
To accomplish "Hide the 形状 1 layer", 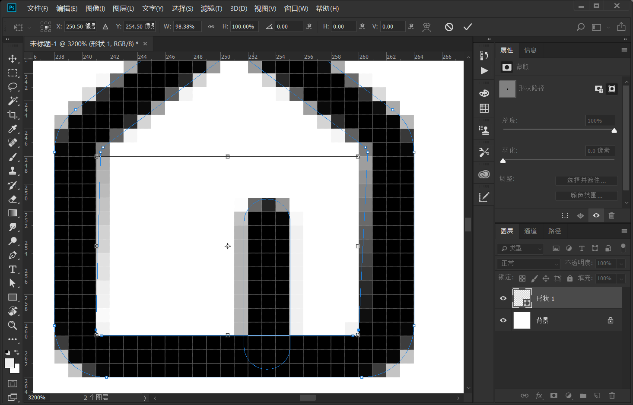I will (x=503, y=298).
